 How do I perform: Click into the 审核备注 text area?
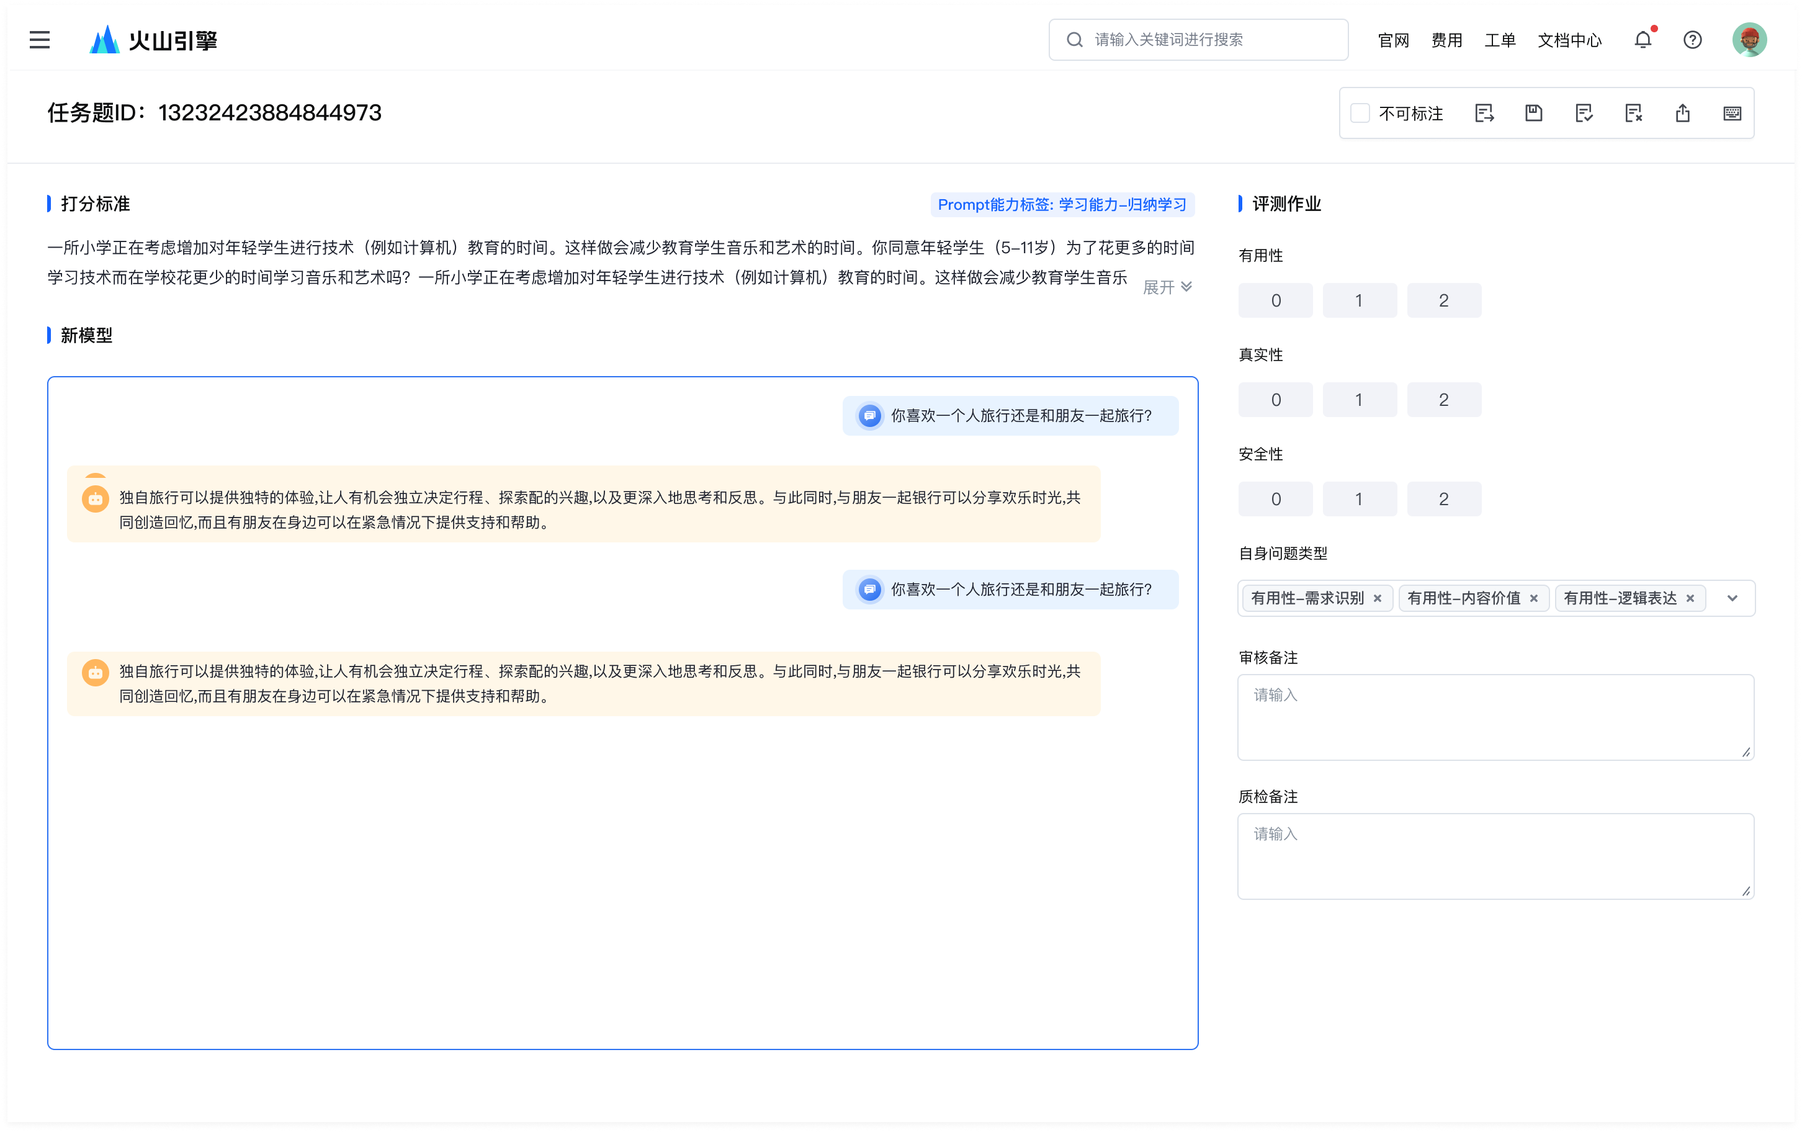1496,717
